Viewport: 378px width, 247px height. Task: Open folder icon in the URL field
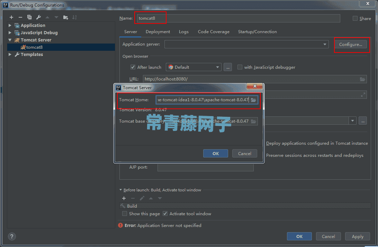pyautogui.click(x=362, y=79)
